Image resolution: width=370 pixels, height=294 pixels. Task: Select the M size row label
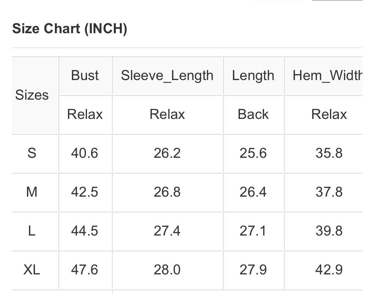(x=32, y=192)
